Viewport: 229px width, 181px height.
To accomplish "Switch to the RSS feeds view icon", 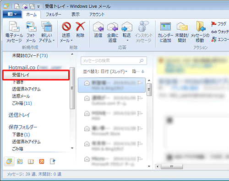I will click(42, 161).
